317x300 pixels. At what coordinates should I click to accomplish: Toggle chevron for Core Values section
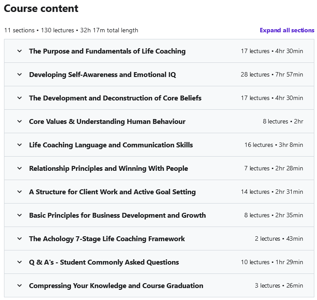click(20, 121)
